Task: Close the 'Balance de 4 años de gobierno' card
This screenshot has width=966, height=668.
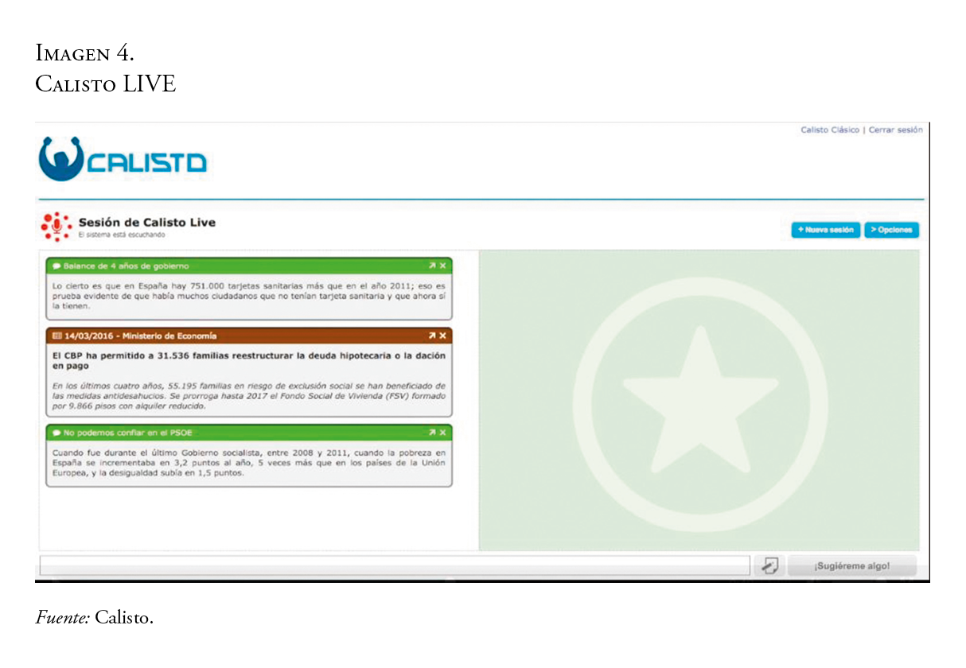Action: click(443, 266)
